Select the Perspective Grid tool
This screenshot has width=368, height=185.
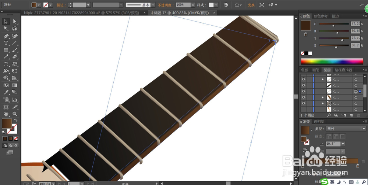[15, 78]
